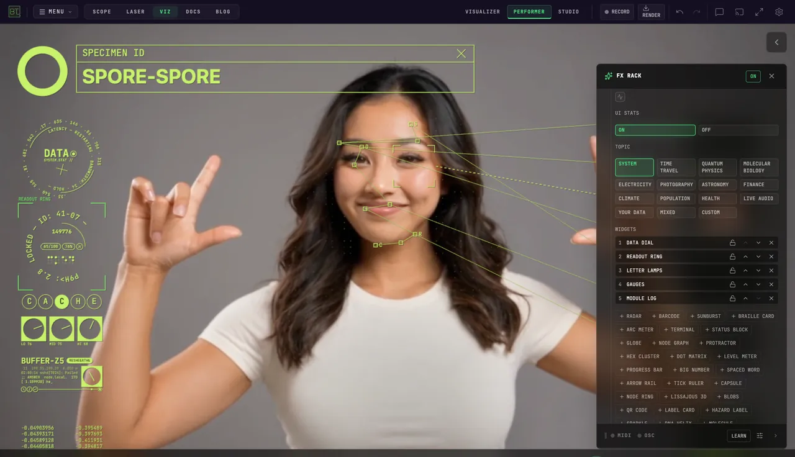The image size is (795, 457).
Task: Collapse the side panel with the chevron button
Action: (776, 42)
